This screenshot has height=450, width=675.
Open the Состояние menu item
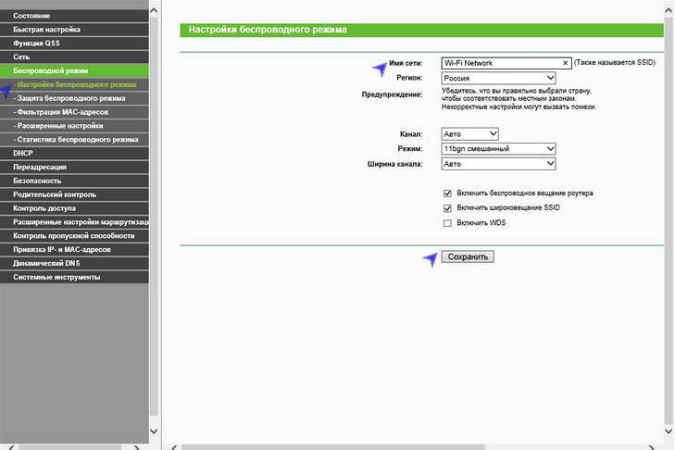click(x=74, y=17)
